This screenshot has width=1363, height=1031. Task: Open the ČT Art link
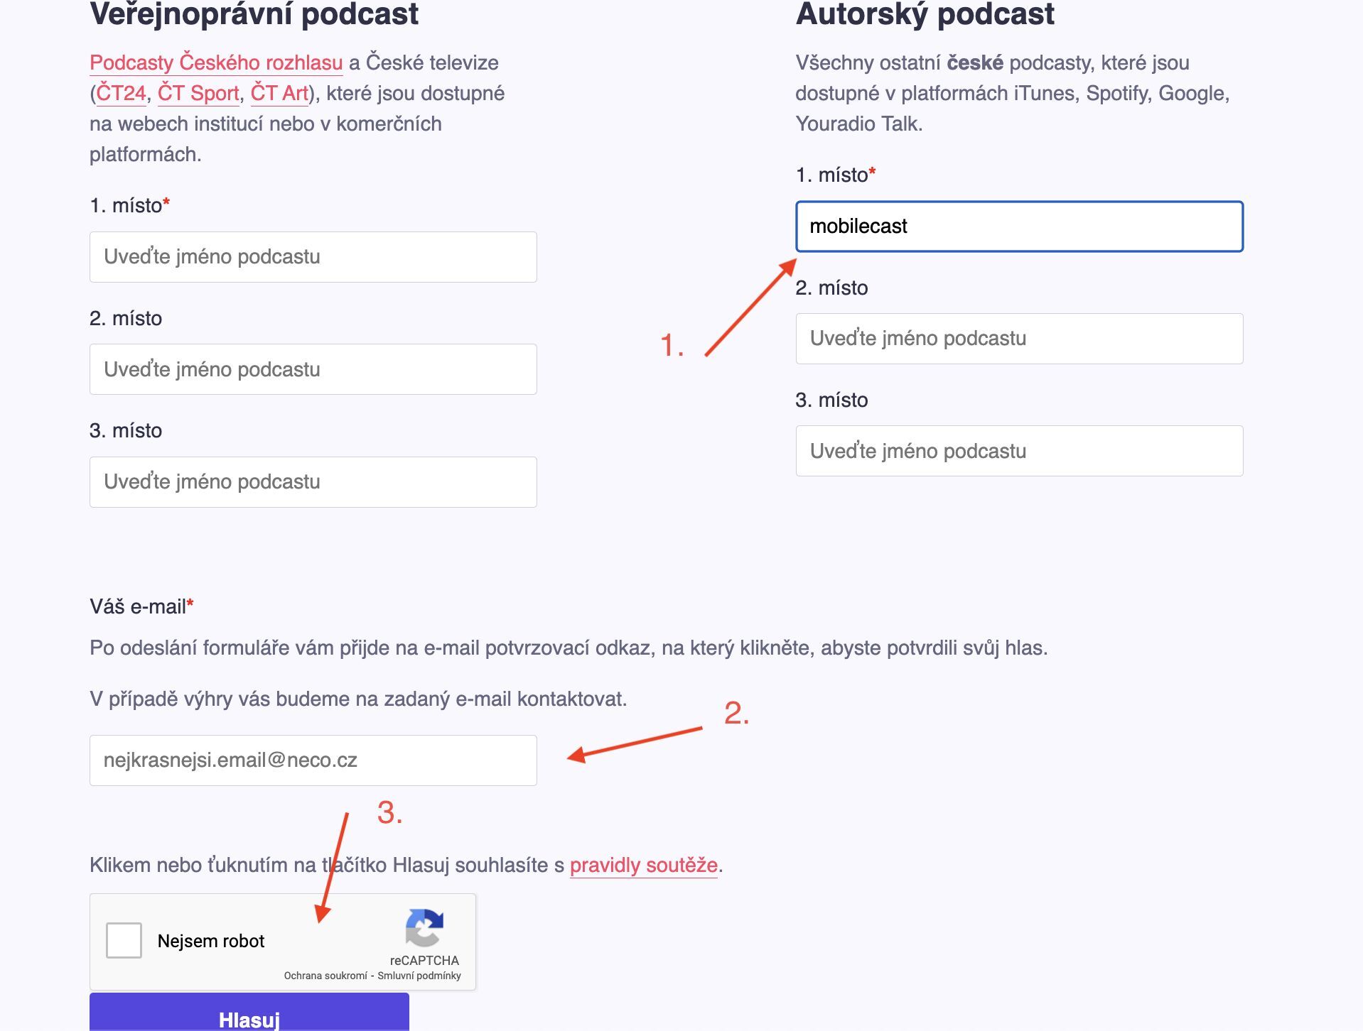click(280, 92)
